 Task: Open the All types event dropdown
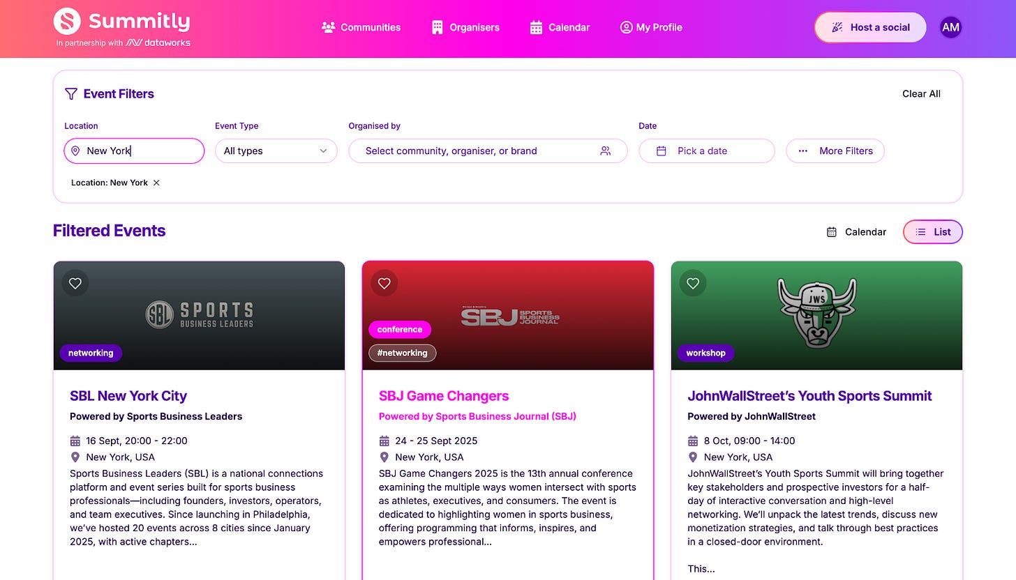pyautogui.click(x=276, y=151)
